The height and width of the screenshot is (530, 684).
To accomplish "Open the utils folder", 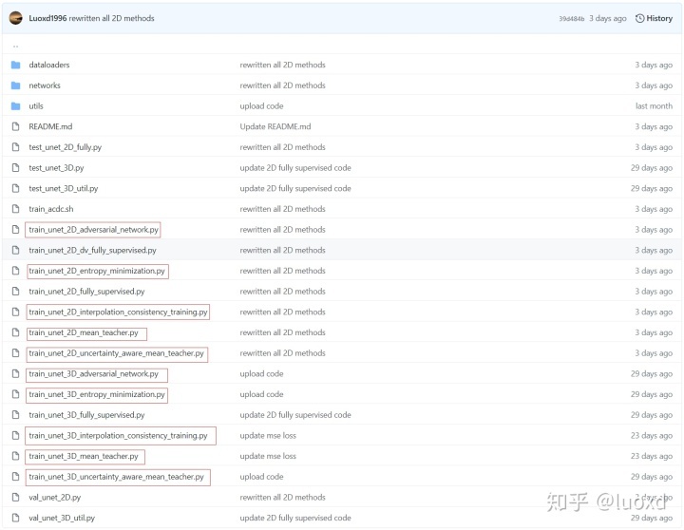I will pyautogui.click(x=36, y=106).
